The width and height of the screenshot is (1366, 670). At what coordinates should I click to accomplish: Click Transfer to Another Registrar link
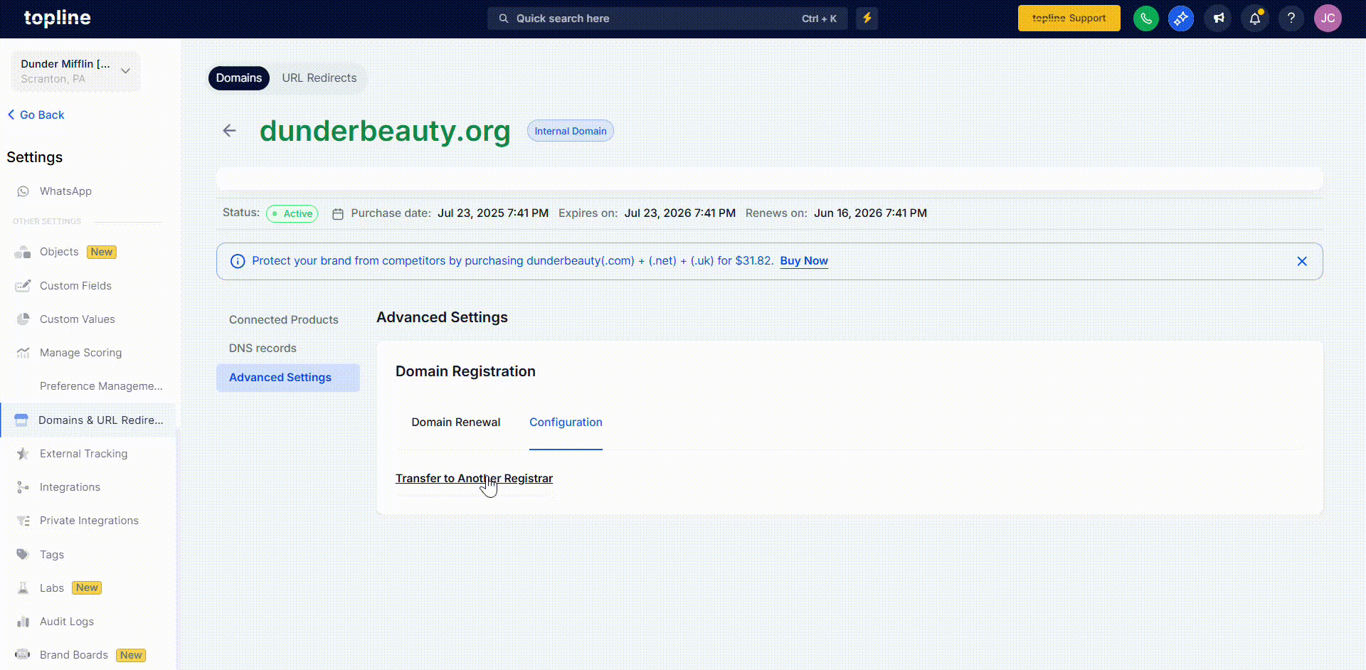474,478
